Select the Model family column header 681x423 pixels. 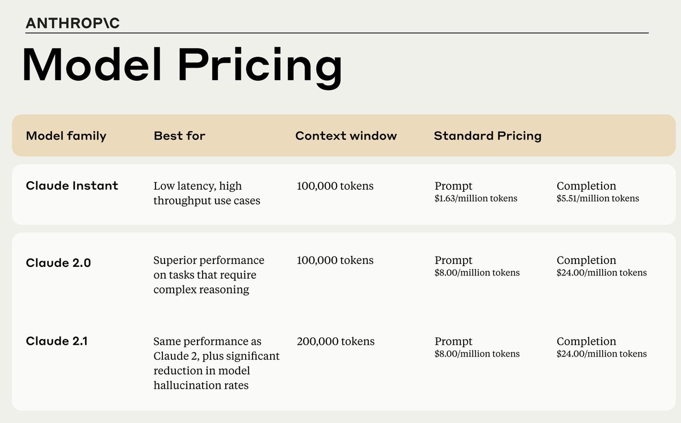[66, 136]
